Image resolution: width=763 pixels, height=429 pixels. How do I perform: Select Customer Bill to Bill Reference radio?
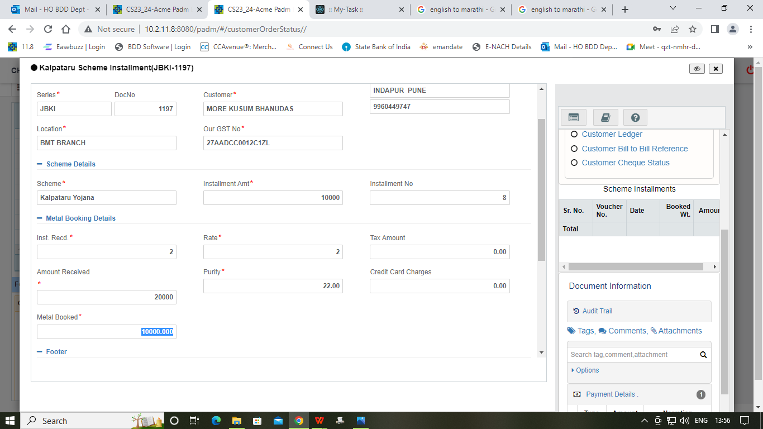[574, 149]
